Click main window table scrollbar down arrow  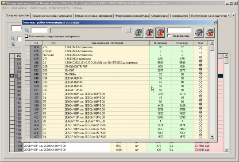(x=226, y=150)
